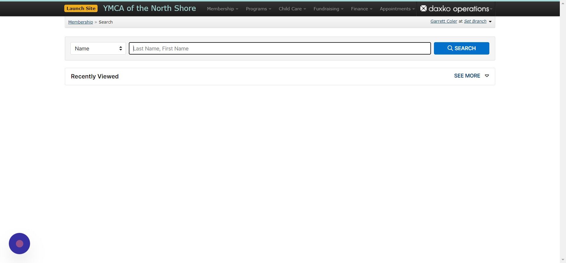Open the daxko operations dropdown

coord(456,9)
